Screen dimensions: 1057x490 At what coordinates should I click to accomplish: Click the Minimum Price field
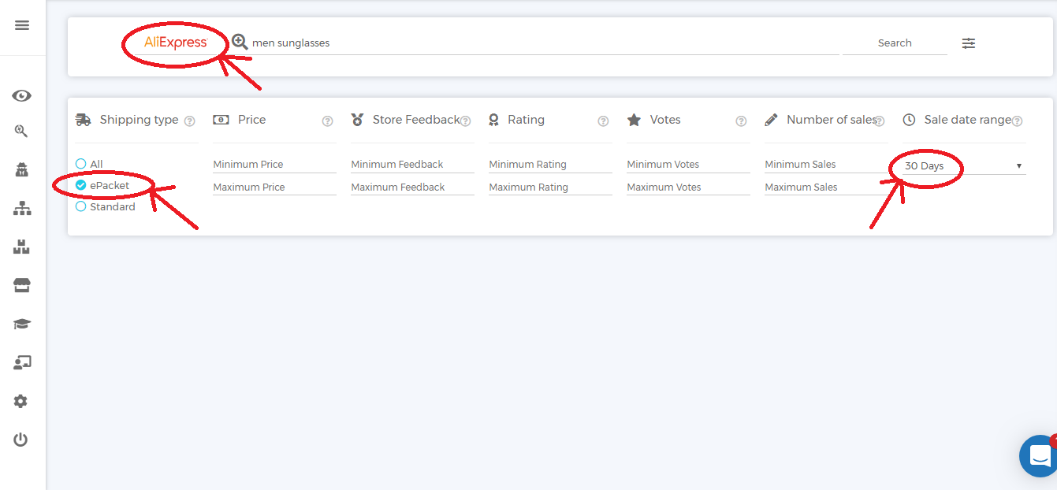274,164
